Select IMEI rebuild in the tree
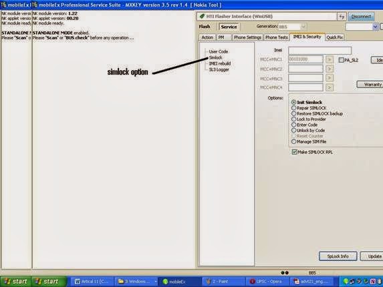 coord(220,63)
